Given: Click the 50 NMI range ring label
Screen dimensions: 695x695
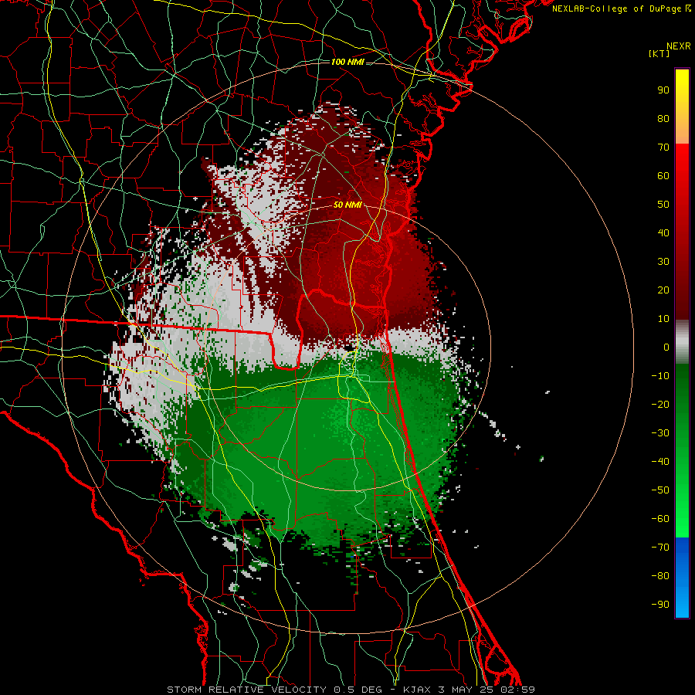Looking at the screenshot, I should pos(347,205).
